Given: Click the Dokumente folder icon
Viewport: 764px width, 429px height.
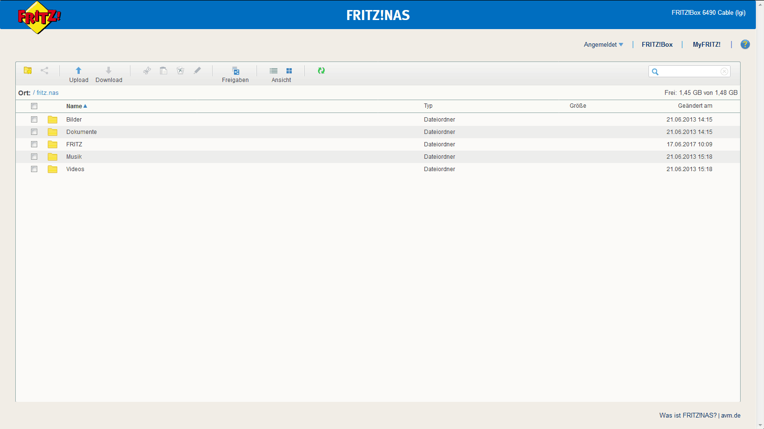Looking at the screenshot, I should point(53,132).
